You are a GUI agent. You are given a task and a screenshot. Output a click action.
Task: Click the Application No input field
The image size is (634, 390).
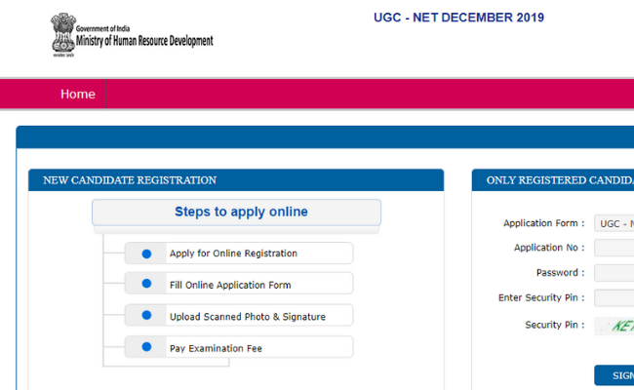(614, 248)
